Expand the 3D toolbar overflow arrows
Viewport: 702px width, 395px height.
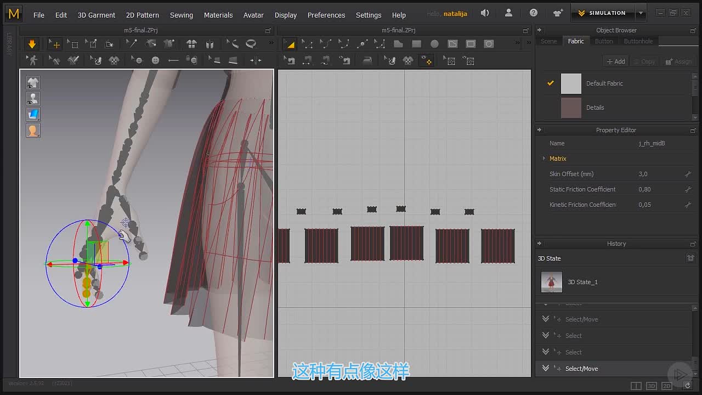[x=270, y=43]
